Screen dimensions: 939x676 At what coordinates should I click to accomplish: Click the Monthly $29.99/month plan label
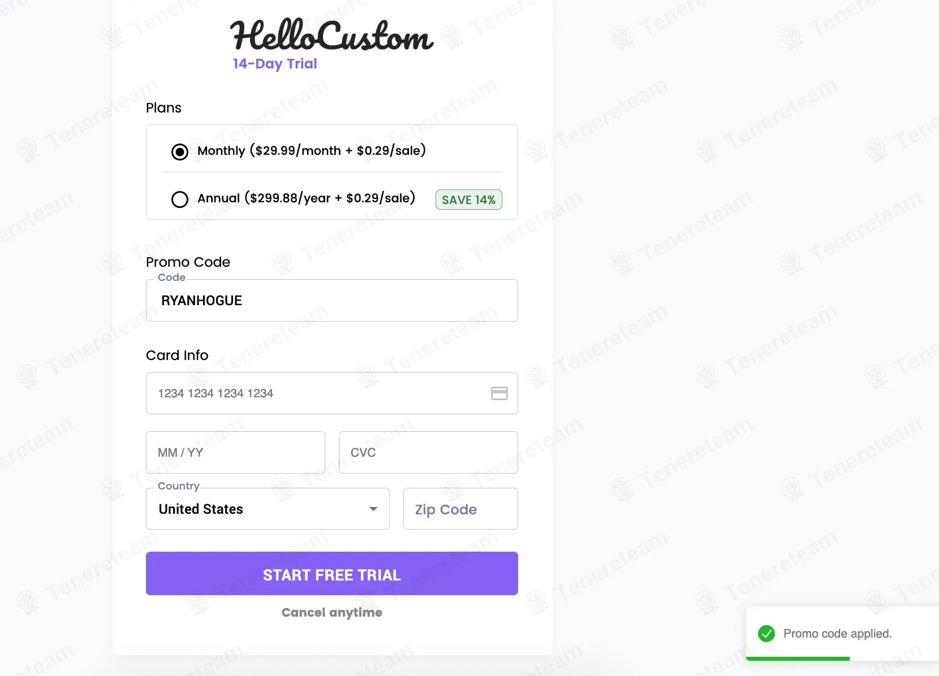312,150
